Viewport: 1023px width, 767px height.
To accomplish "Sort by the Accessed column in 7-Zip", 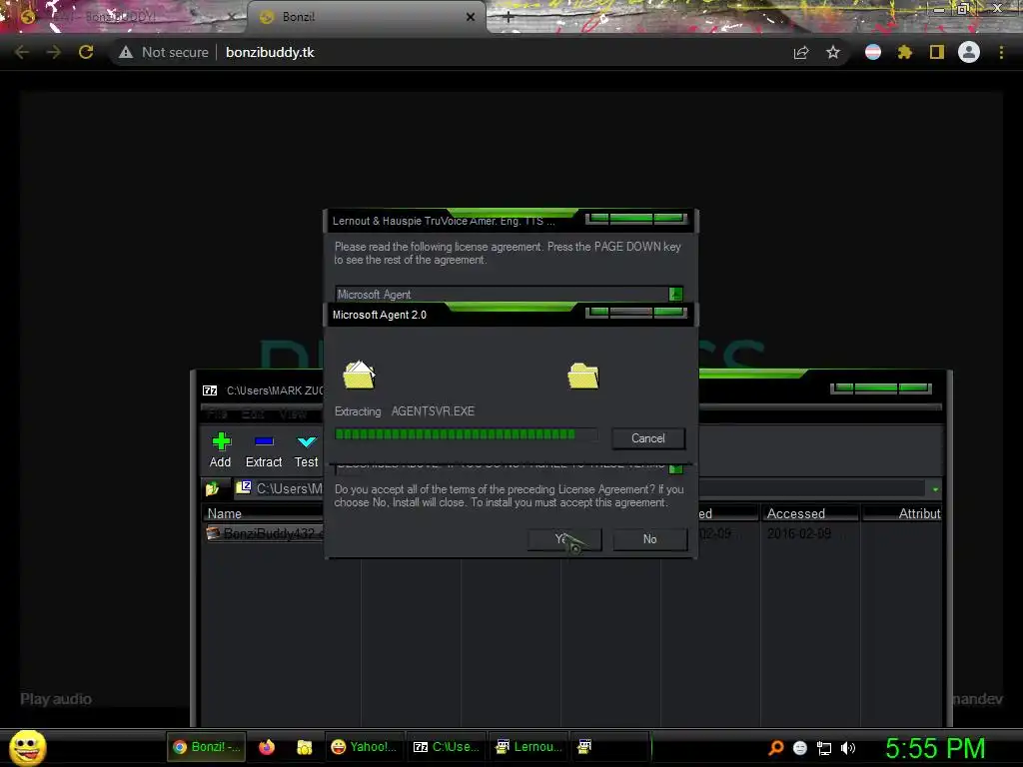I will pos(810,514).
